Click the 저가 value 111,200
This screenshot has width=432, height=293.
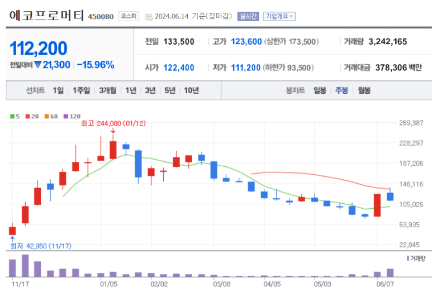tap(245, 68)
